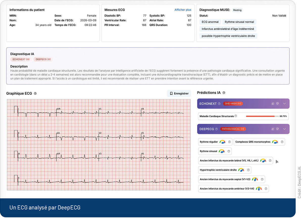The width and height of the screenshot is (303, 218).
Task: Open help for Ancien infarctus latéral
Action: click(270, 161)
